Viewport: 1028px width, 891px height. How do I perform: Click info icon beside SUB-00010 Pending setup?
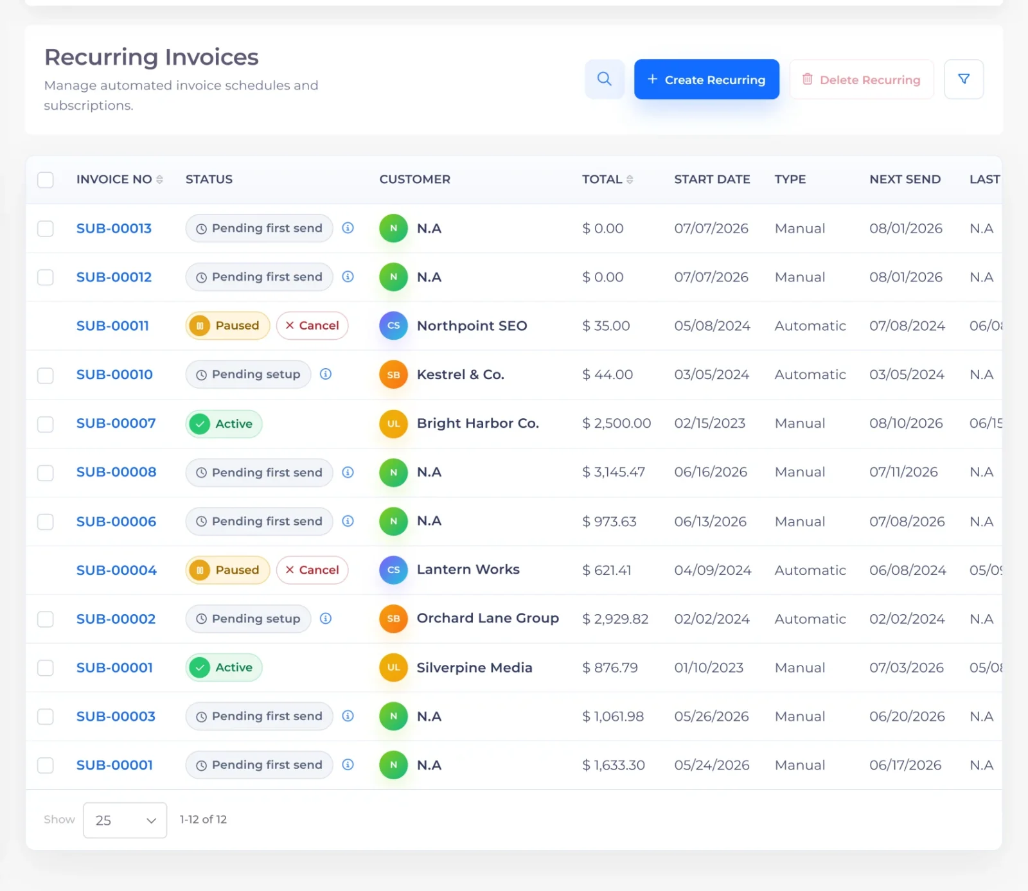326,374
